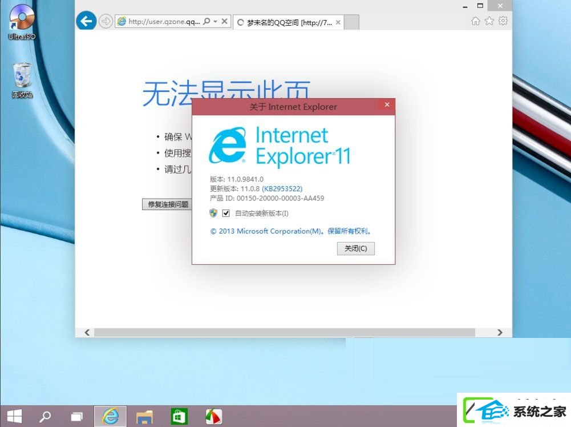Maximize the Internet Explorer window
571x427 pixels.
(480, 6)
